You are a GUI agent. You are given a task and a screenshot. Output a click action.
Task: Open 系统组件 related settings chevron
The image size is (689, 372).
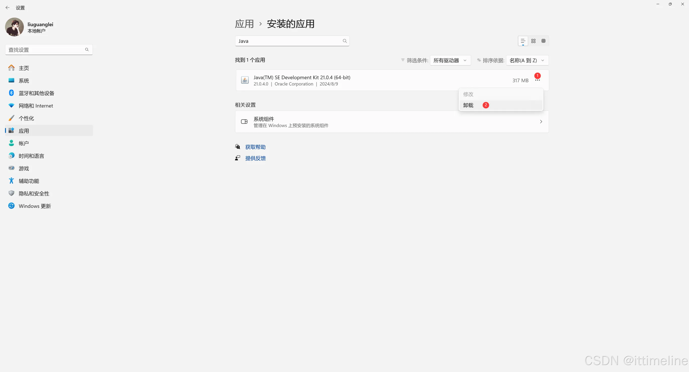pyautogui.click(x=541, y=122)
